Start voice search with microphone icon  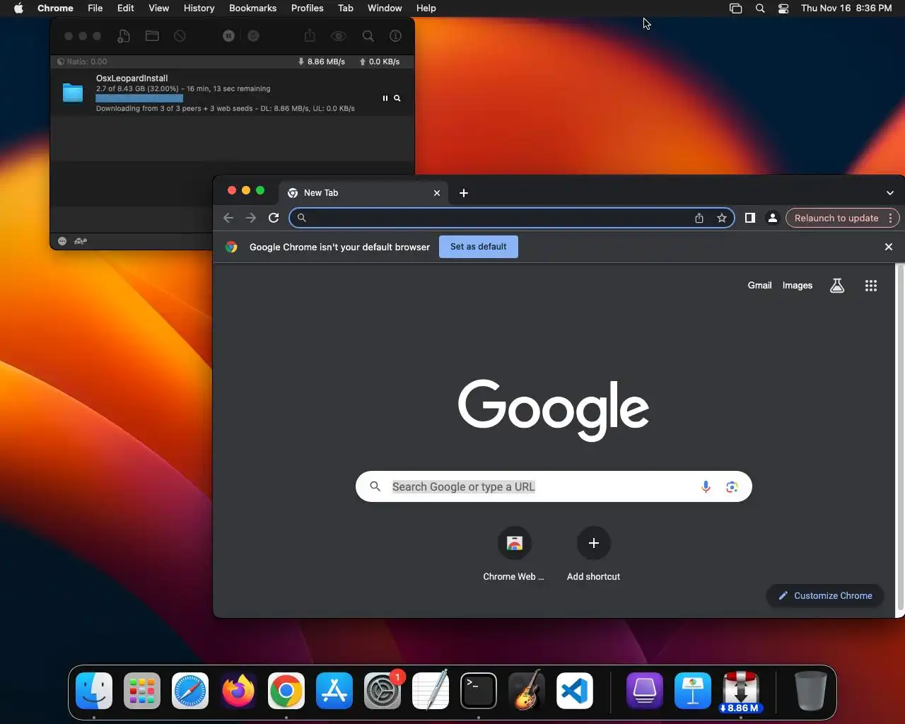click(706, 486)
